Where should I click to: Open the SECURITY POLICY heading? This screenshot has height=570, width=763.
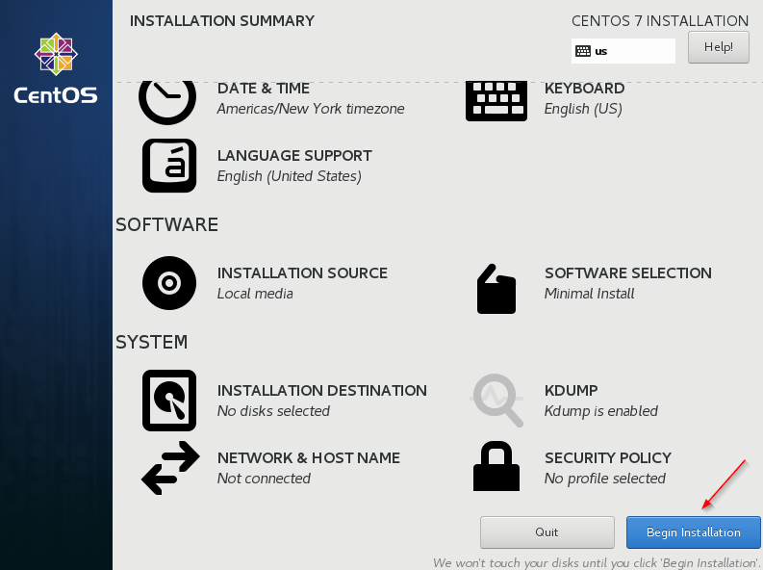coord(608,458)
